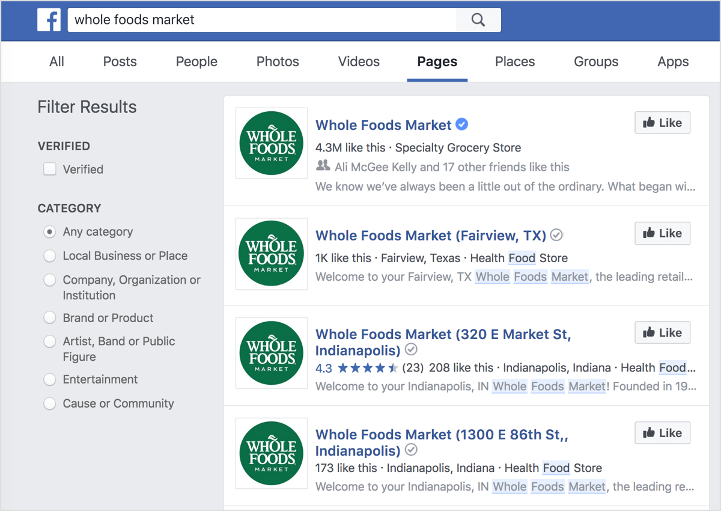This screenshot has height=511, width=721.
Task: Choose the Entertainment category filter
Action: pos(50,380)
